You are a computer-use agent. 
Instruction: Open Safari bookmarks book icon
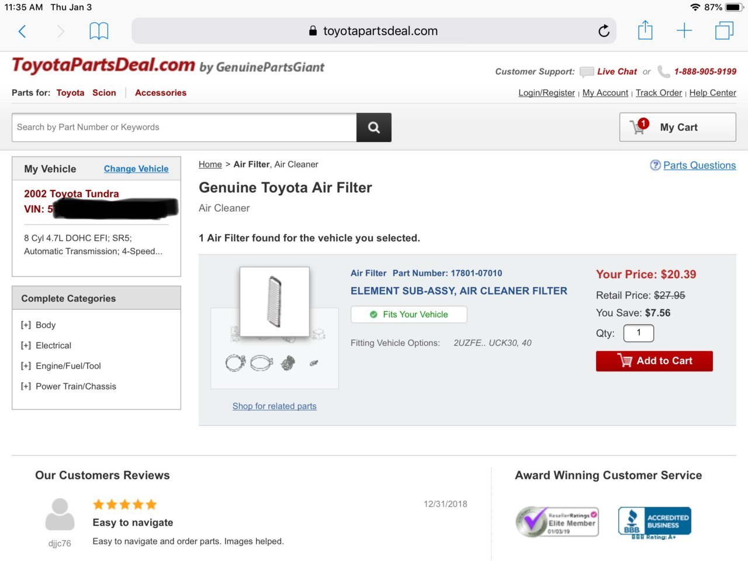coord(99,31)
